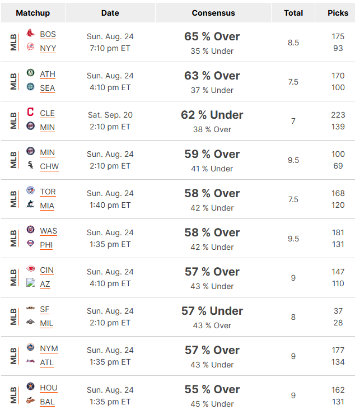Click the Houston Astros logo

(x=30, y=386)
